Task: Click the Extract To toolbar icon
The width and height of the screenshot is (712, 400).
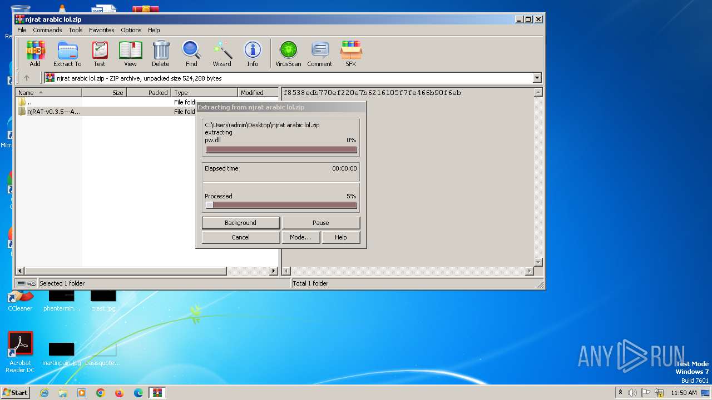Action: (67, 54)
